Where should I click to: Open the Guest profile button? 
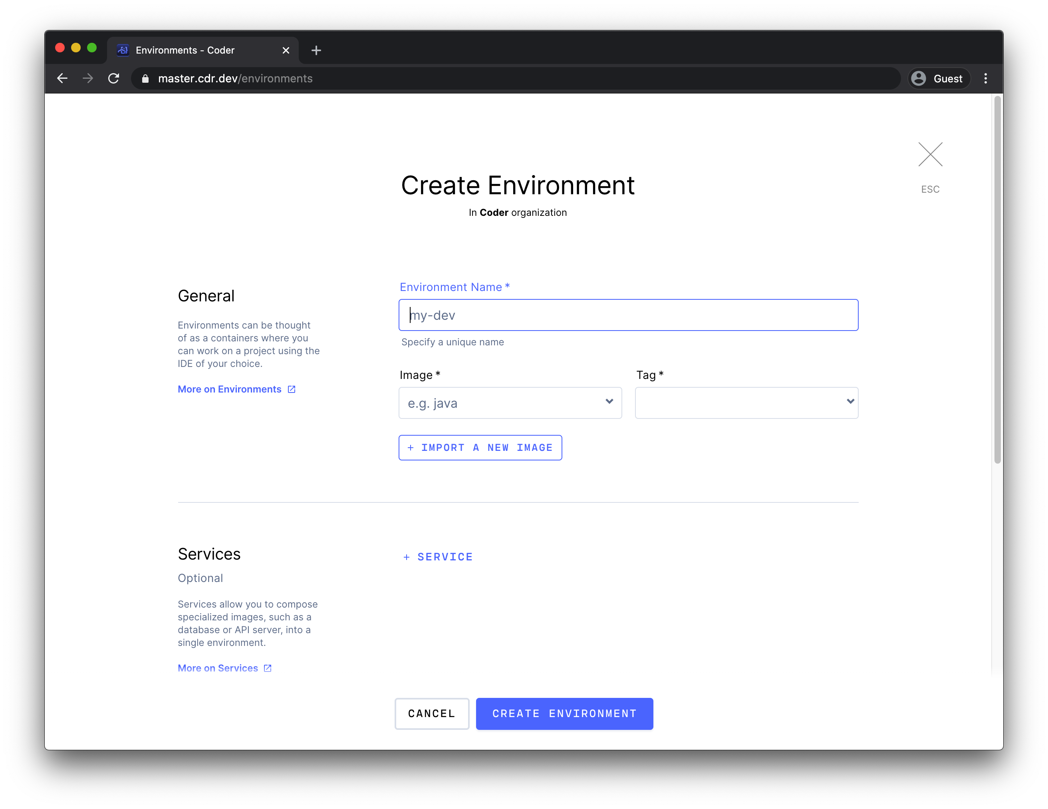click(939, 78)
